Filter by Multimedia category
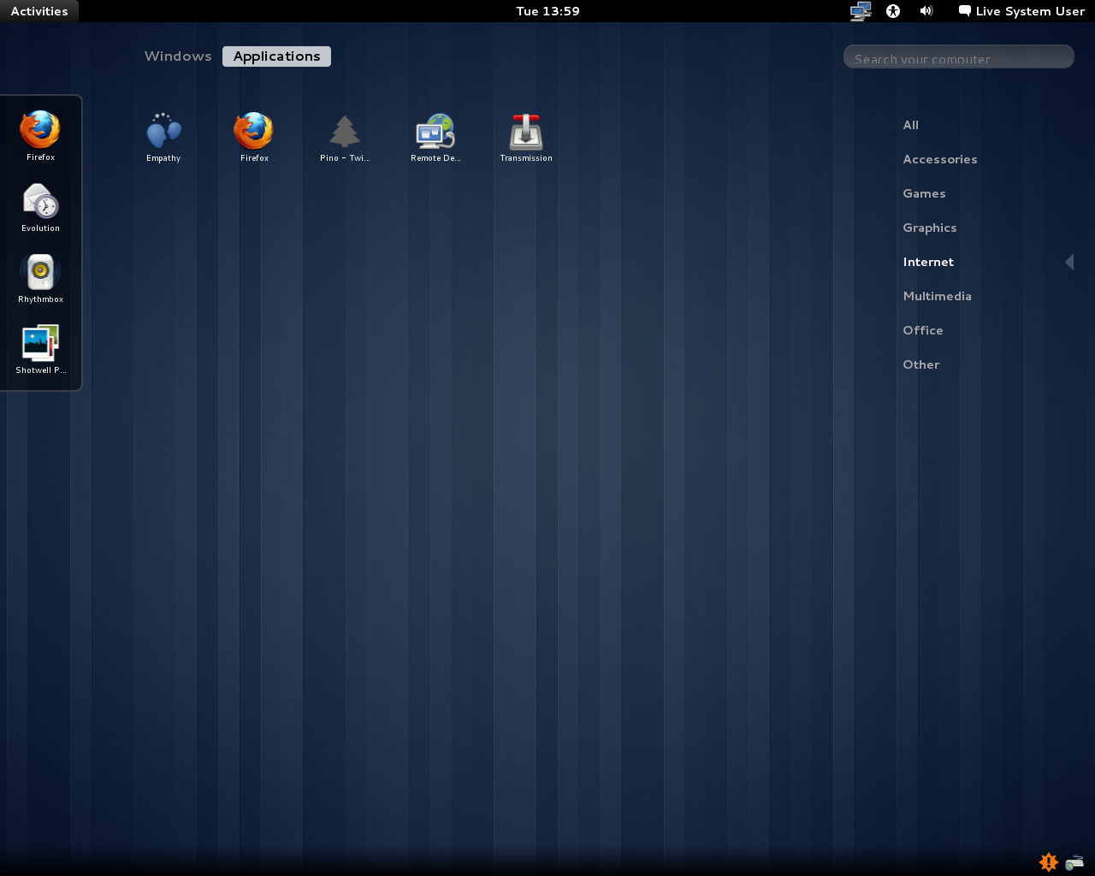Viewport: 1095px width, 876px height. pos(938,296)
